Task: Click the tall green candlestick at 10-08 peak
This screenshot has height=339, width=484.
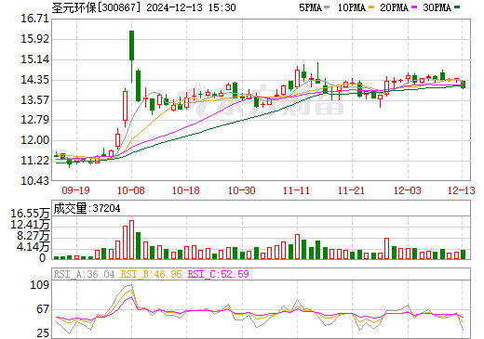Action: click(131, 46)
